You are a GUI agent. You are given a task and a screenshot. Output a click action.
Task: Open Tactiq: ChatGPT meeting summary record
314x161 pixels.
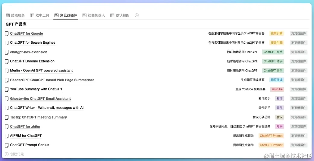click(x=39, y=117)
